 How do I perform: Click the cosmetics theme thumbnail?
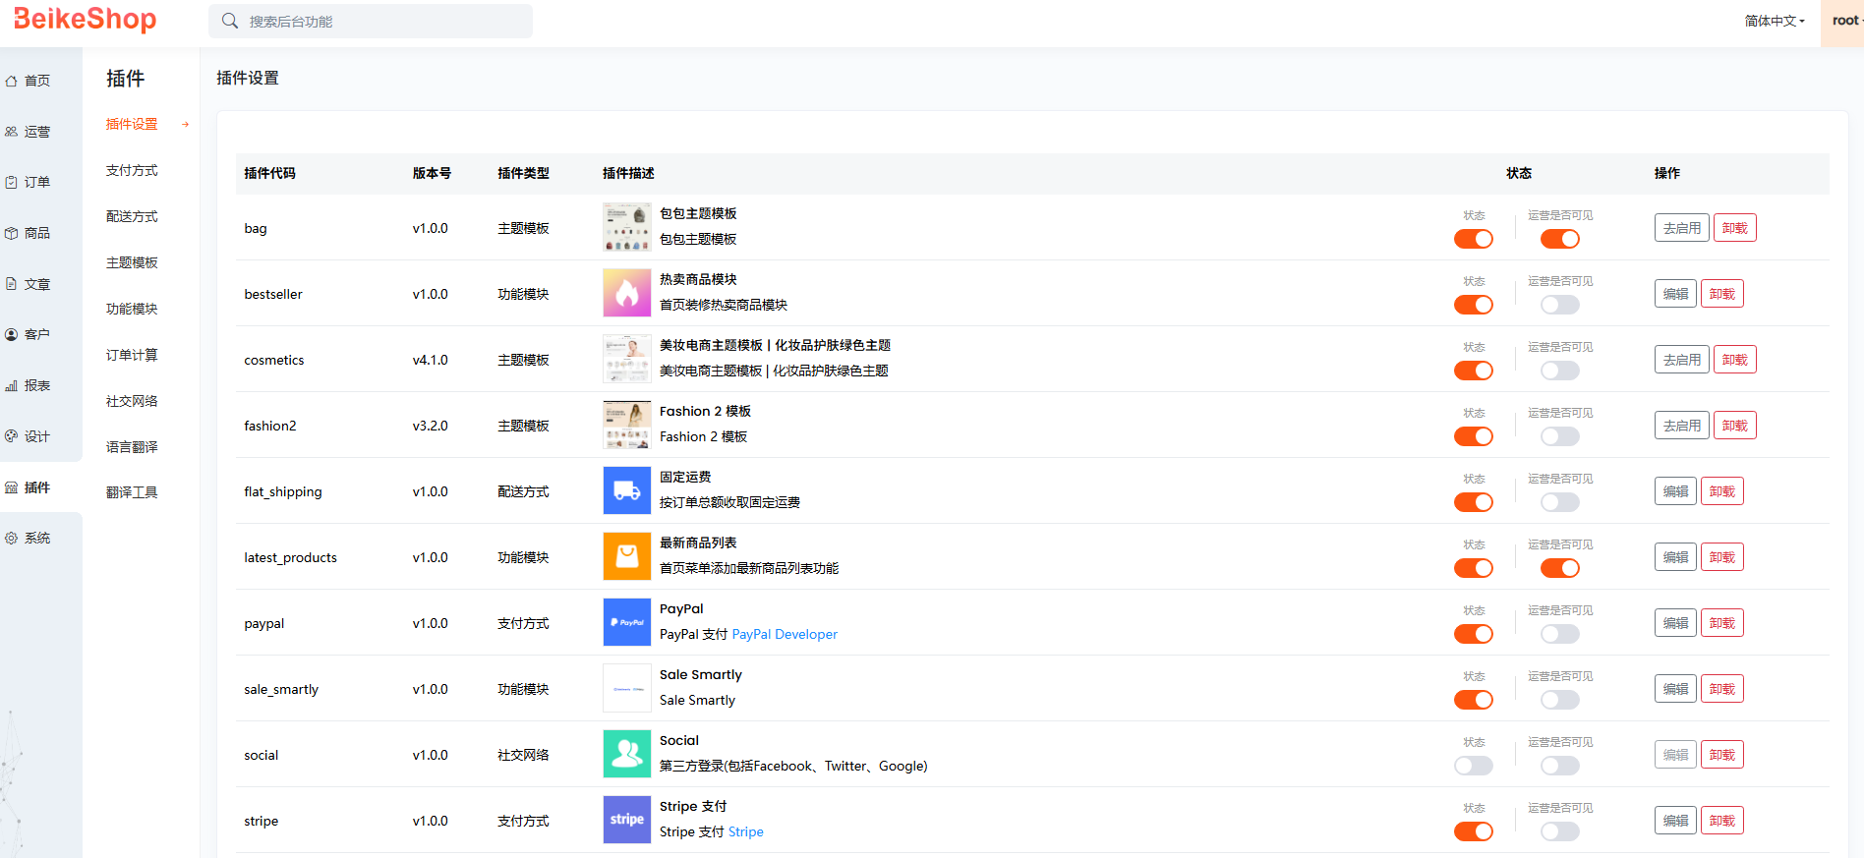click(x=626, y=359)
